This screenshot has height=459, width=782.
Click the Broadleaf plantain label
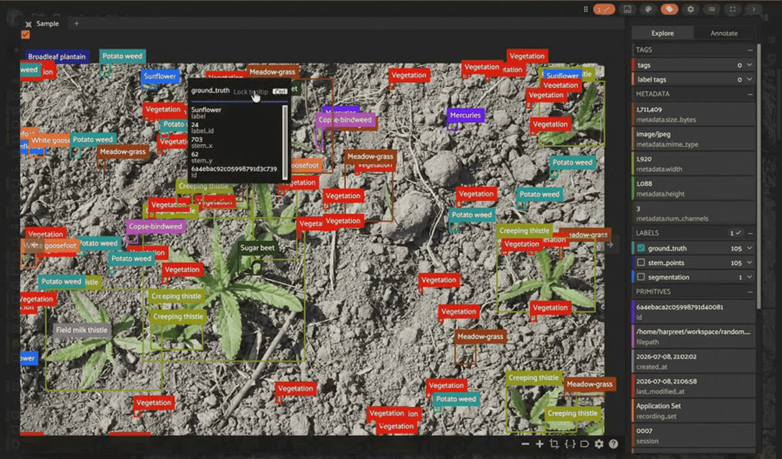[57, 57]
